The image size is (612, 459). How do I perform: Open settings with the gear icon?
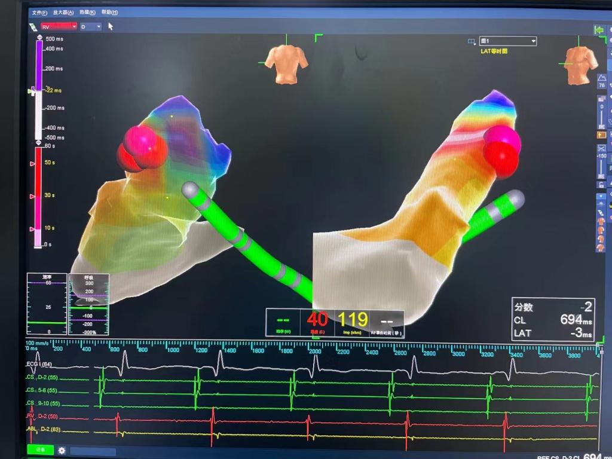point(62,451)
